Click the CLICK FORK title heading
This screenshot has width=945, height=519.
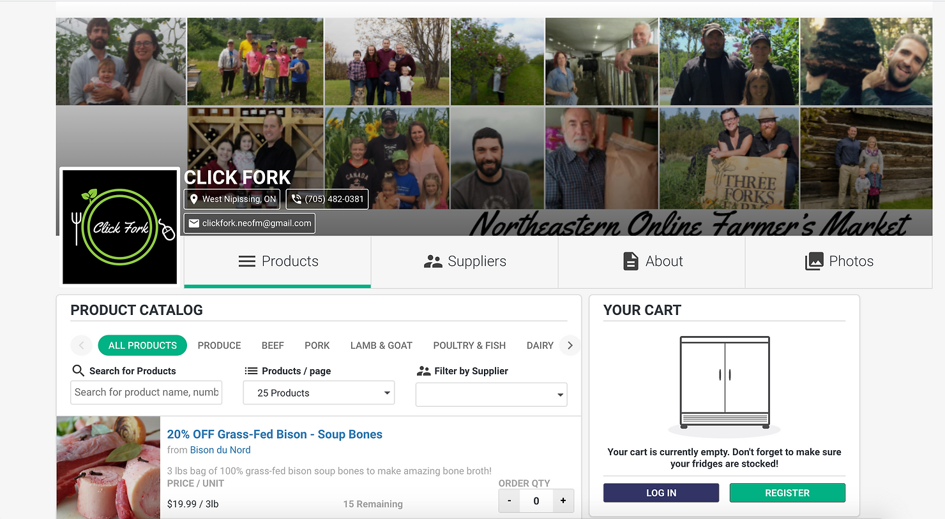click(x=238, y=177)
